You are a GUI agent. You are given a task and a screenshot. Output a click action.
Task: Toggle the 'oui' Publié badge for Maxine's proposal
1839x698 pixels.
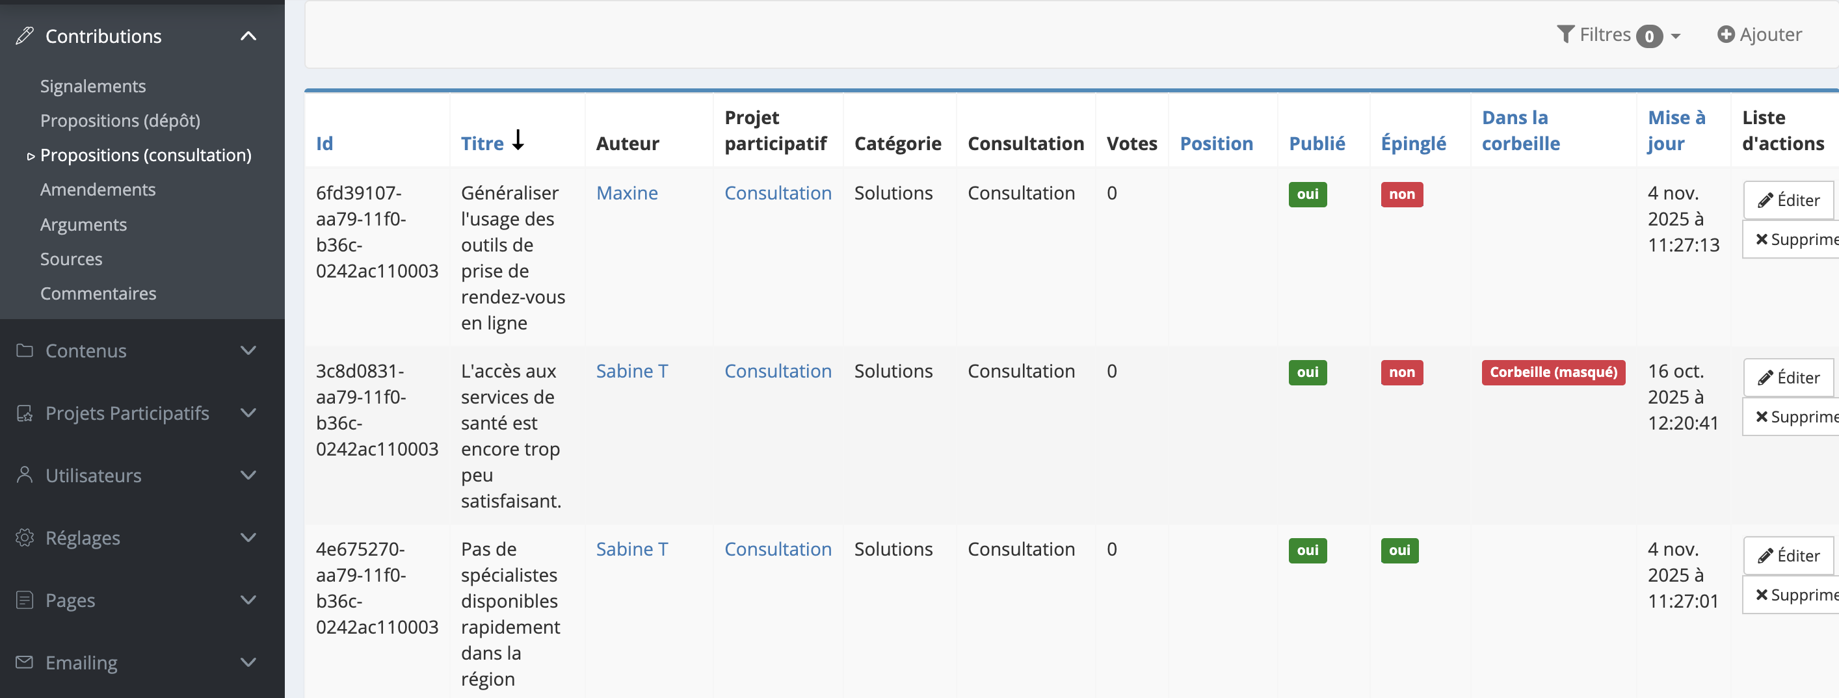coord(1307,194)
